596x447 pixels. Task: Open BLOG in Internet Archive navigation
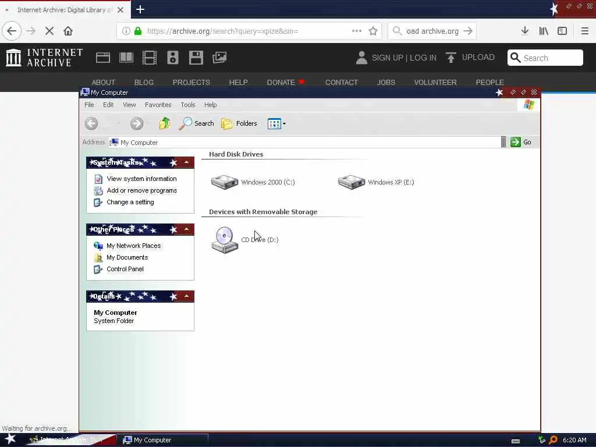[144, 83]
